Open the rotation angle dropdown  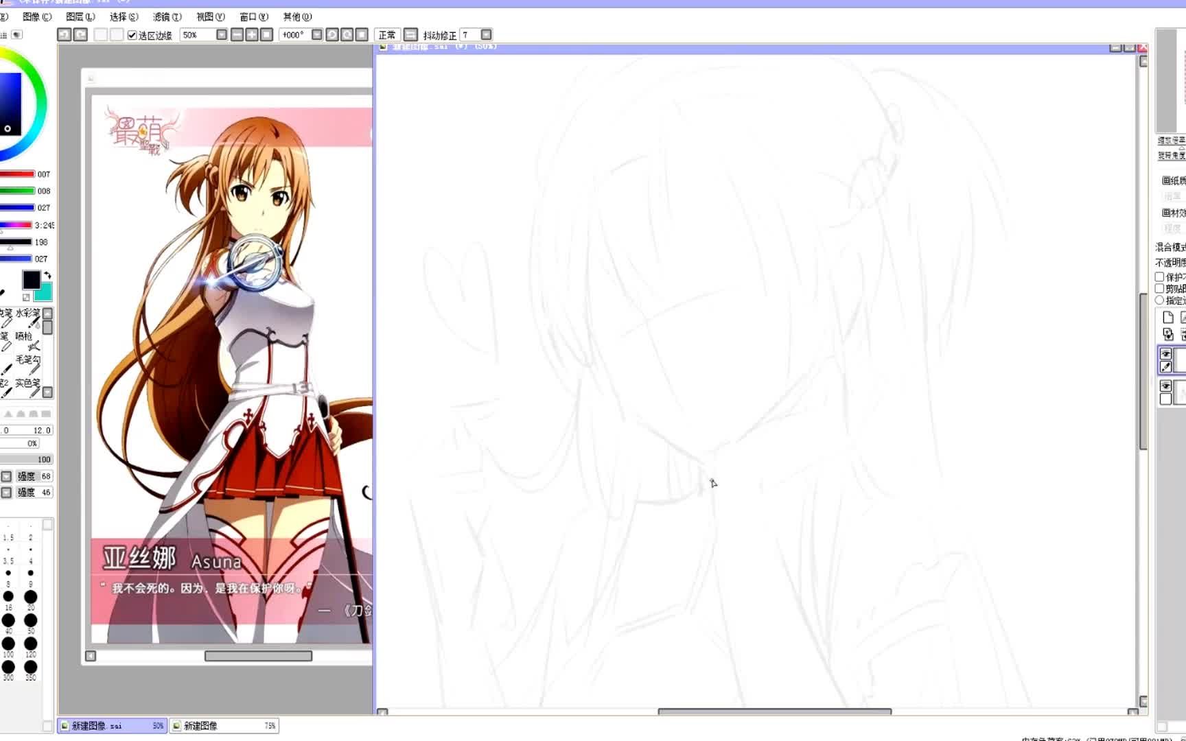pyautogui.click(x=317, y=34)
